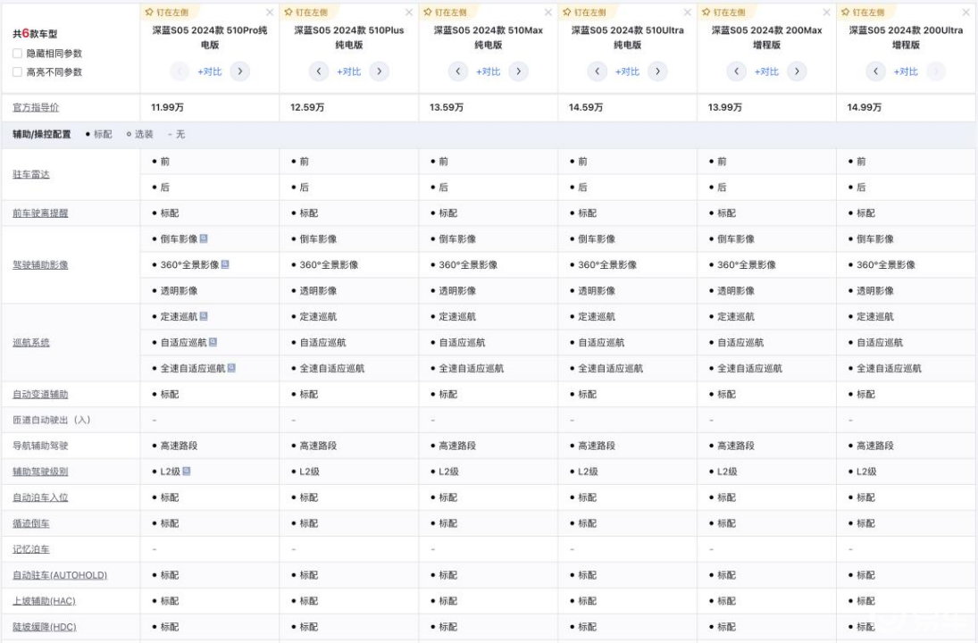The image size is (978, 643).
Task: Open the 官方指导价 parameter link
Action: (x=36, y=107)
